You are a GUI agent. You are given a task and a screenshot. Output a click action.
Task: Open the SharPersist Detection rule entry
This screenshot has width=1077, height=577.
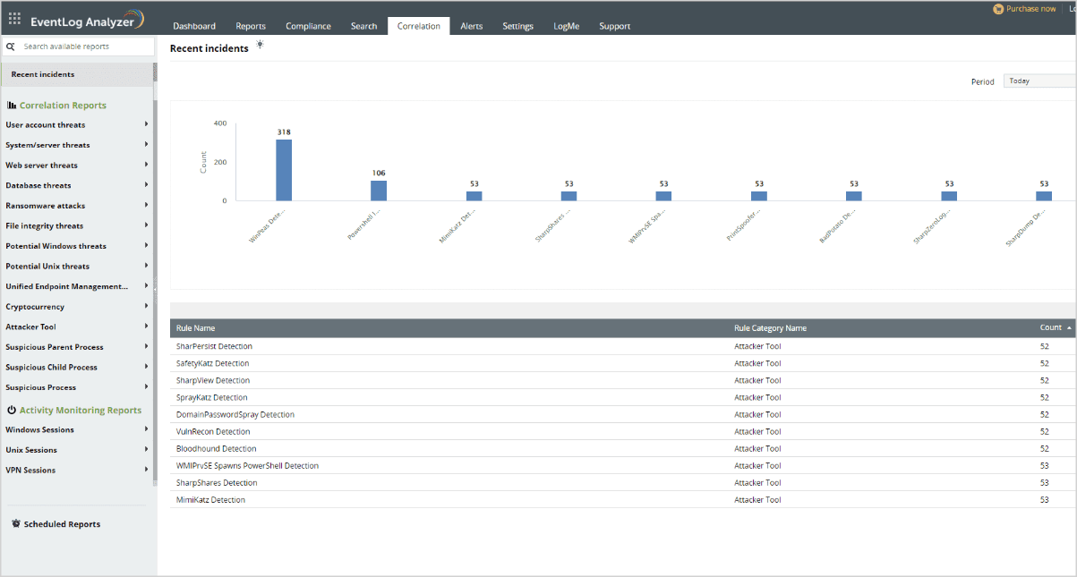coord(213,346)
